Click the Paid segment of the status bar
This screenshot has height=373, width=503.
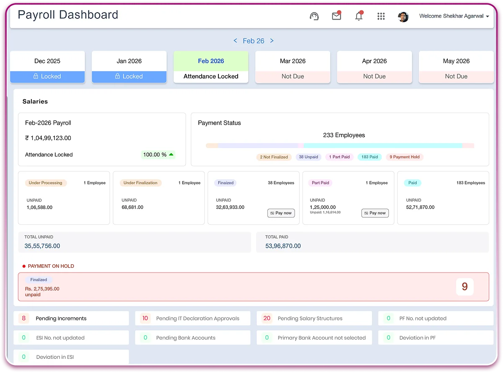[383, 146]
